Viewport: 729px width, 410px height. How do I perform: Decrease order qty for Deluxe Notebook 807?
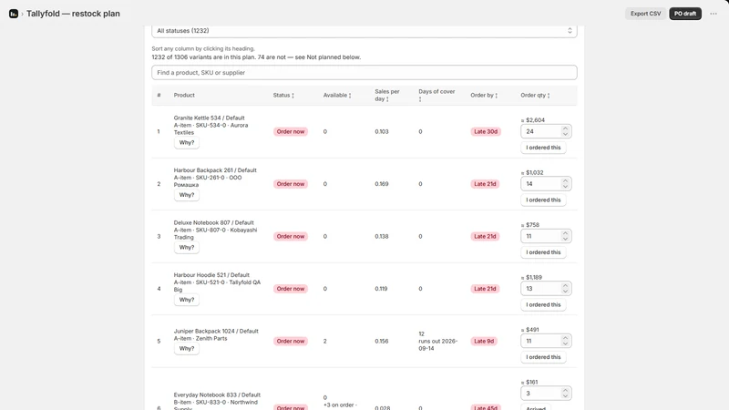point(565,240)
